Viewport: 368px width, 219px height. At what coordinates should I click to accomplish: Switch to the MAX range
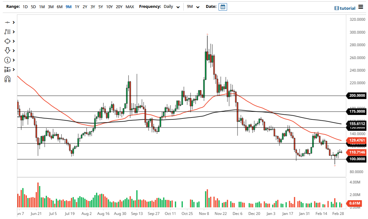130,6
